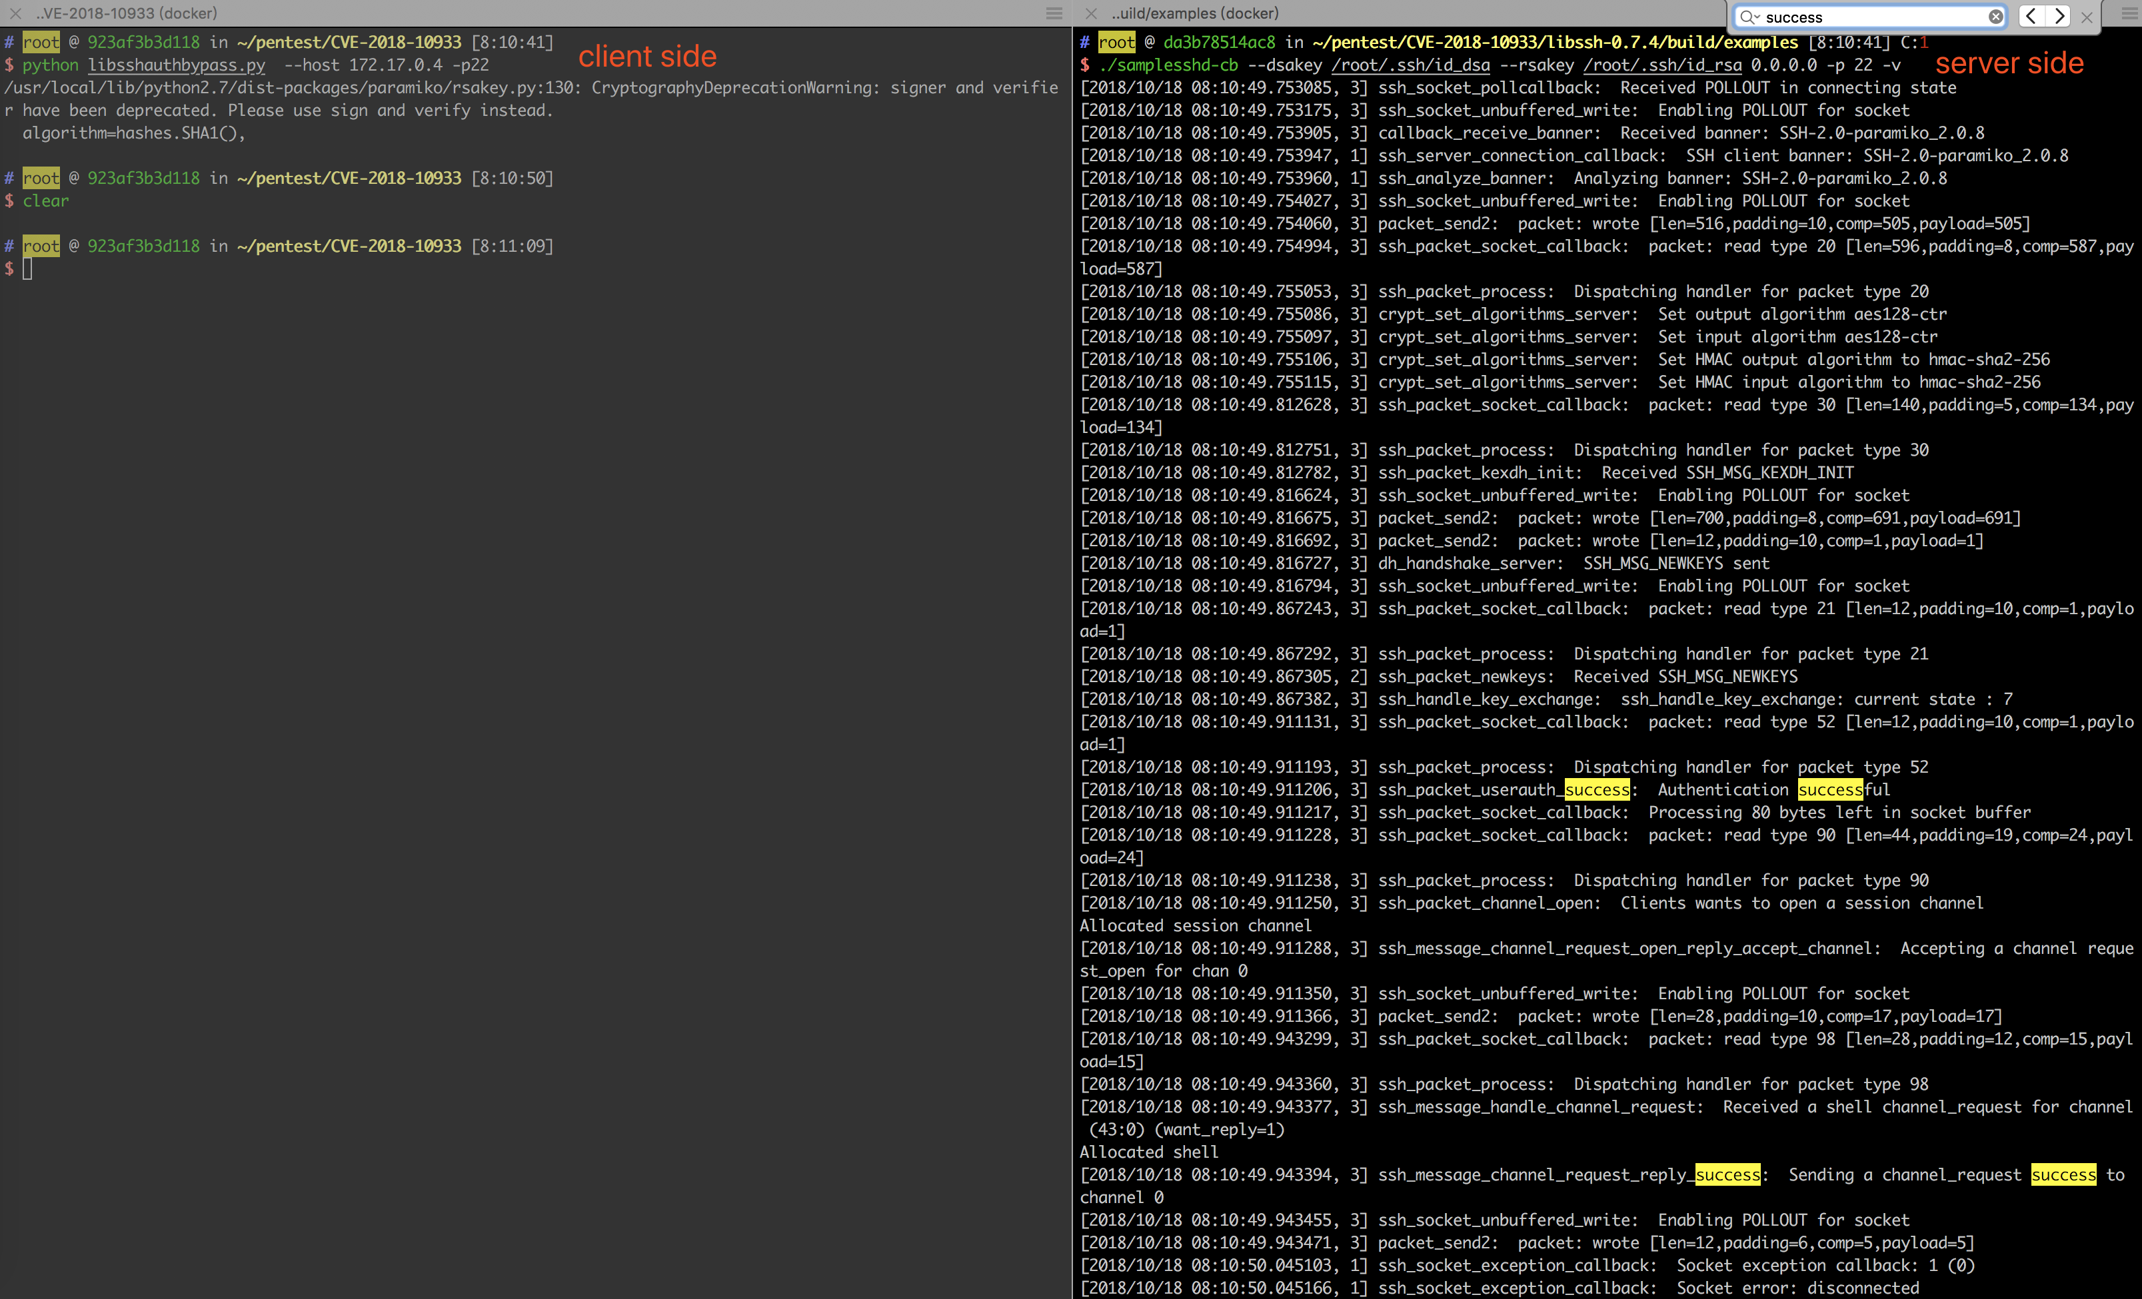This screenshot has width=2142, height=1299.
Task: Open the left pane's hamburger menu
Action: (x=1054, y=13)
